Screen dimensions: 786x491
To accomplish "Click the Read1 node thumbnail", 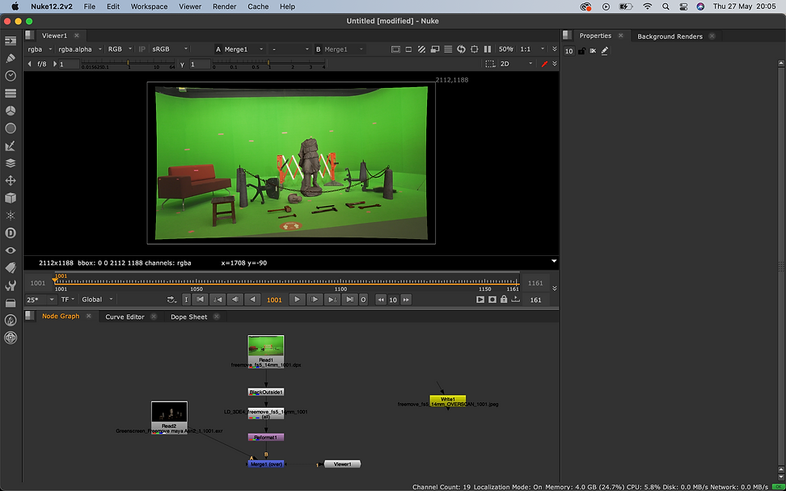I will (x=266, y=346).
